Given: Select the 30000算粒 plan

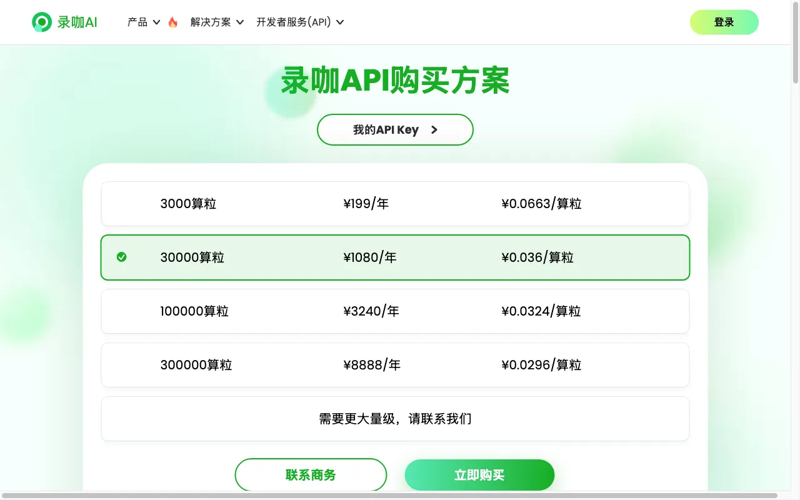Looking at the screenshot, I should click(395, 257).
